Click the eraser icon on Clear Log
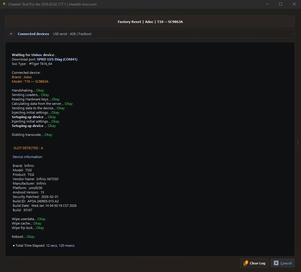 [246, 263]
